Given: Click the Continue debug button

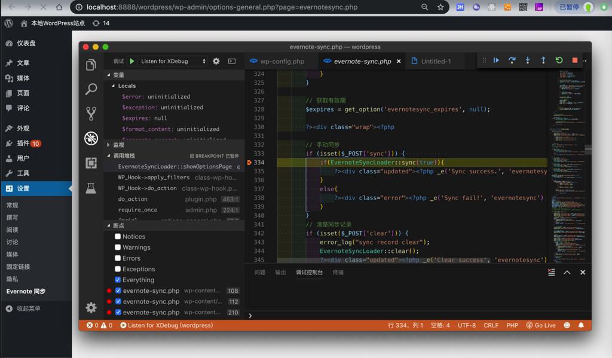Looking at the screenshot, I should click(x=496, y=60).
